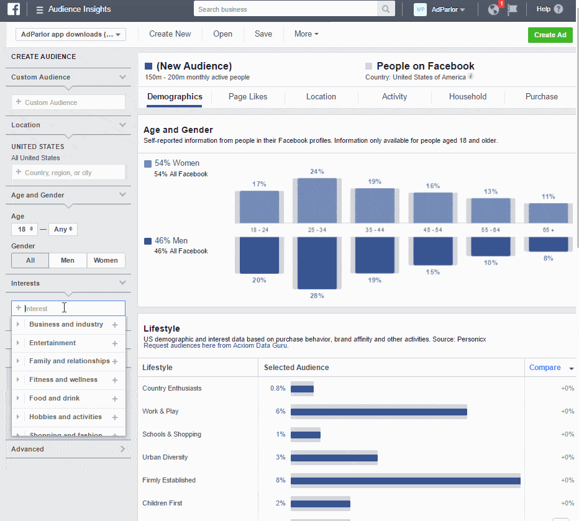Image resolution: width=579 pixels, height=521 pixels.
Task: Click inside the Search business field
Action: pyautogui.click(x=286, y=9)
